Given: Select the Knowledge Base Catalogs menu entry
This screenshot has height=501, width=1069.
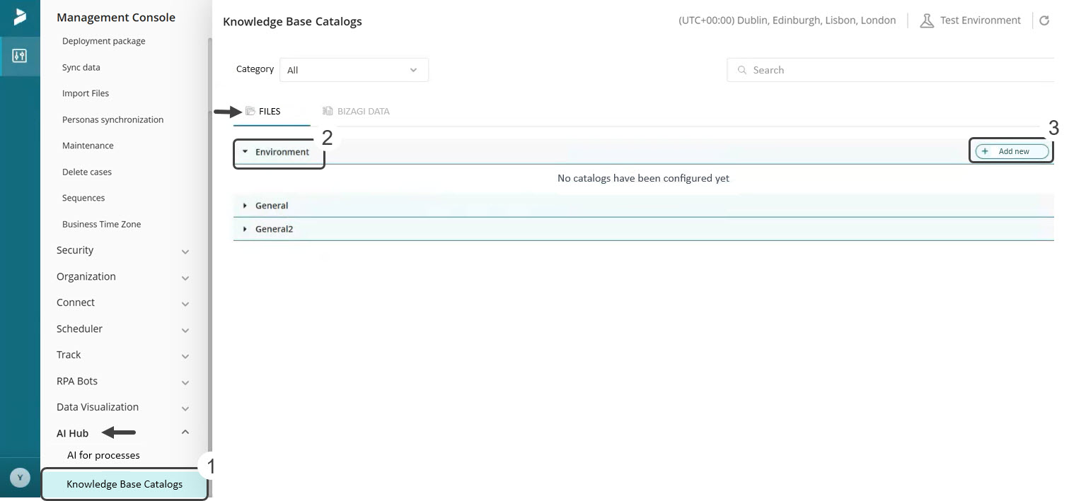Looking at the screenshot, I should pos(125,484).
